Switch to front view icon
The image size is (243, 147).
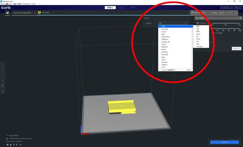(x=11, y=145)
